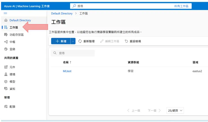The image size is (208, 122).
Task: Click the 模型 models icon
Action: coord(6,82)
